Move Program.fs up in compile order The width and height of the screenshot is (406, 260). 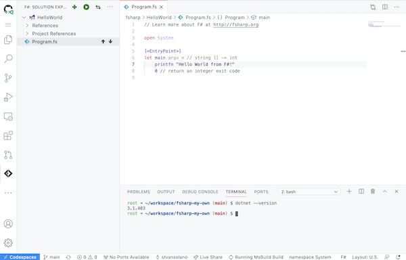click(103, 41)
